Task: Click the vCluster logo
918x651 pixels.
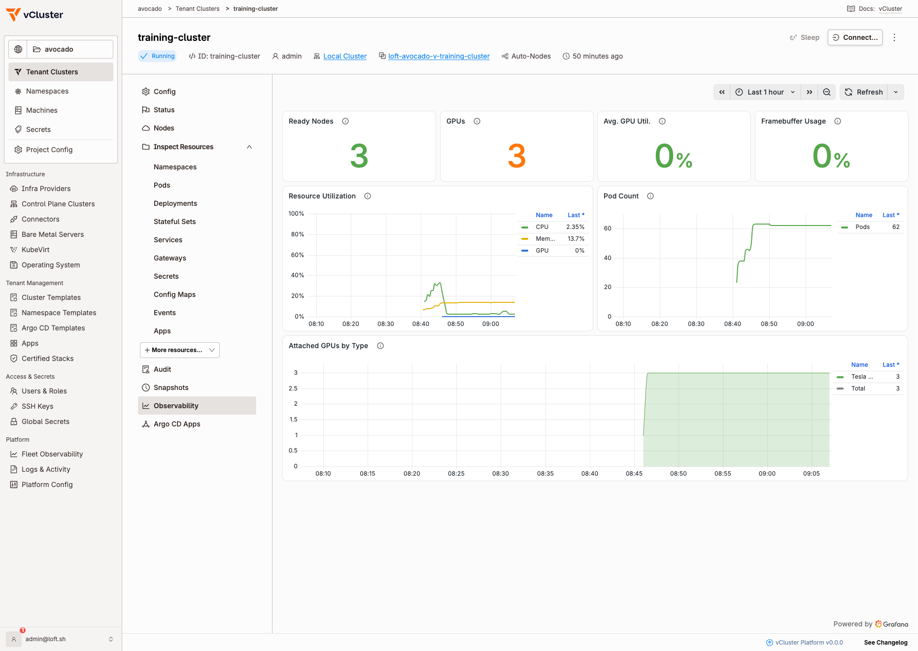Action: click(x=34, y=15)
